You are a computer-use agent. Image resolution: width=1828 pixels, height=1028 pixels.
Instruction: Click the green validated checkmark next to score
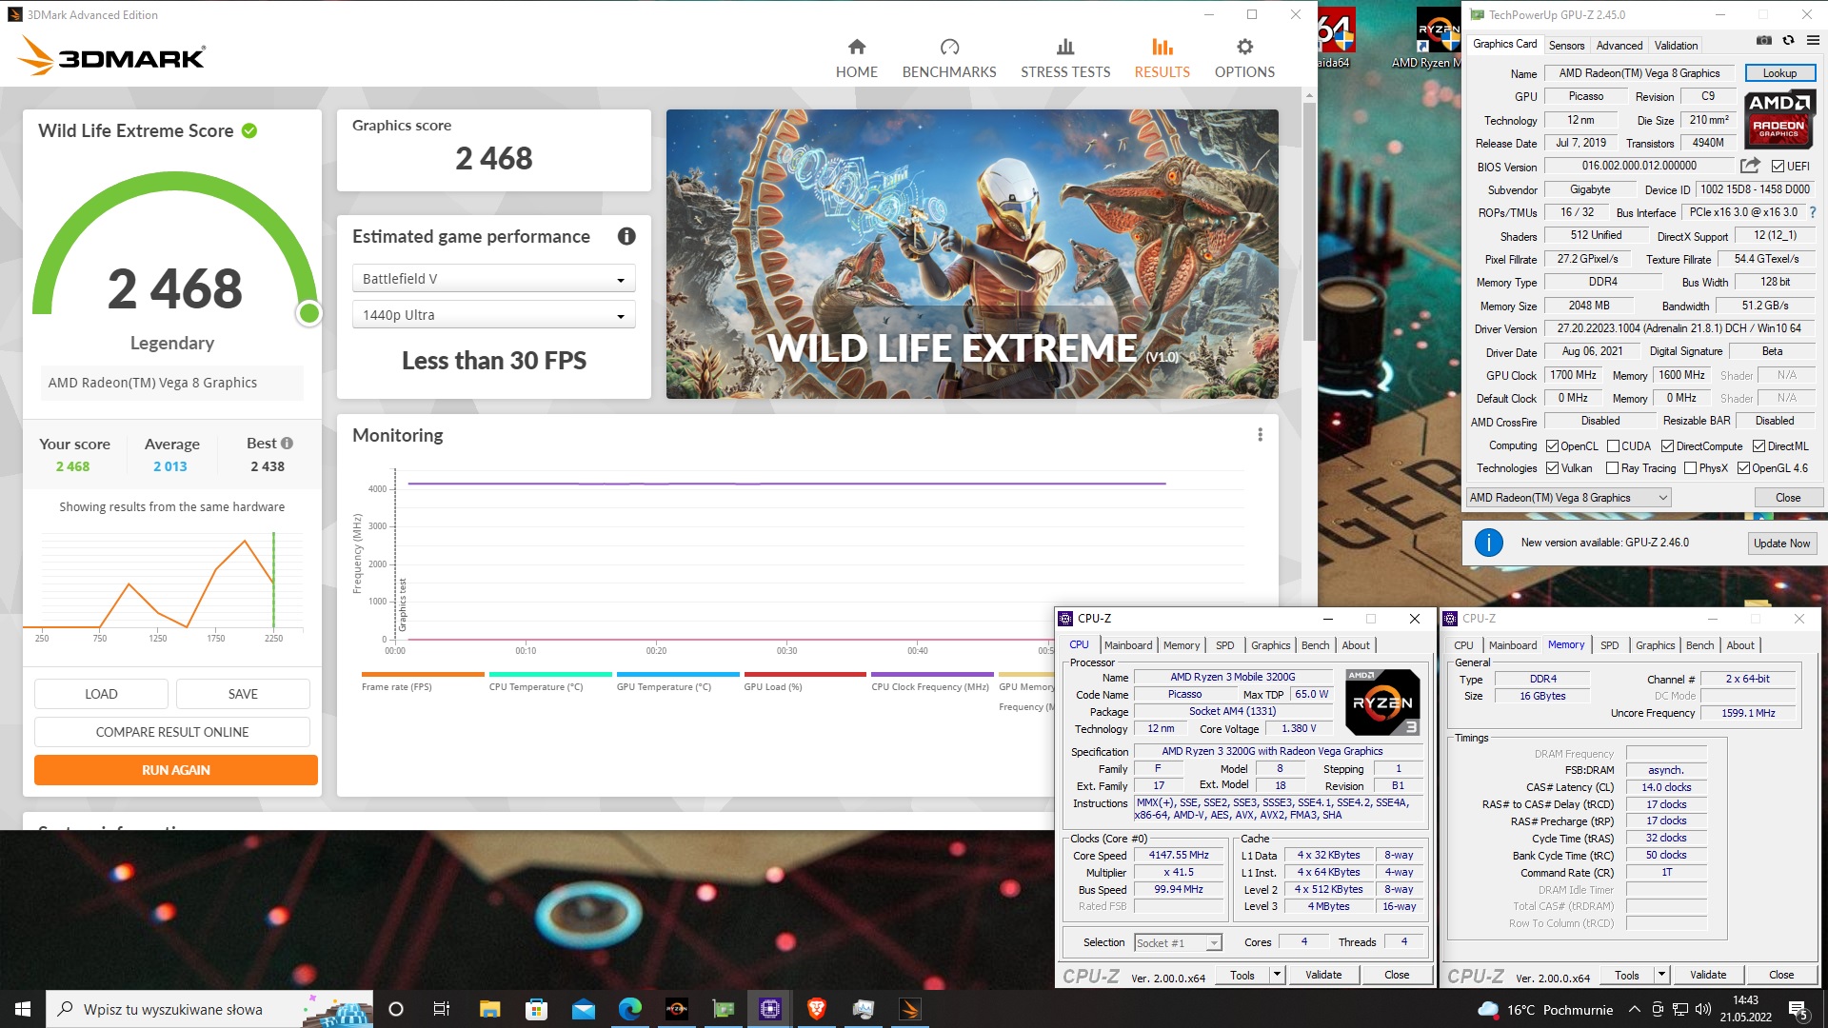click(249, 131)
